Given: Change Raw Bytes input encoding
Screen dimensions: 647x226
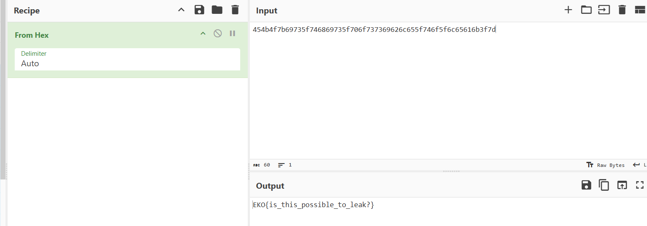Looking at the screenshot, I should point(606,165).
